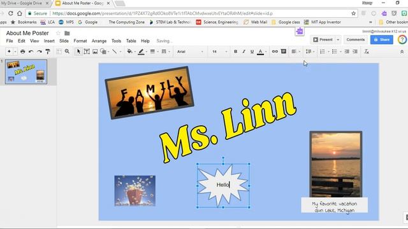
Task: Click the new slide plus button
Action: [x=9, y=52]
